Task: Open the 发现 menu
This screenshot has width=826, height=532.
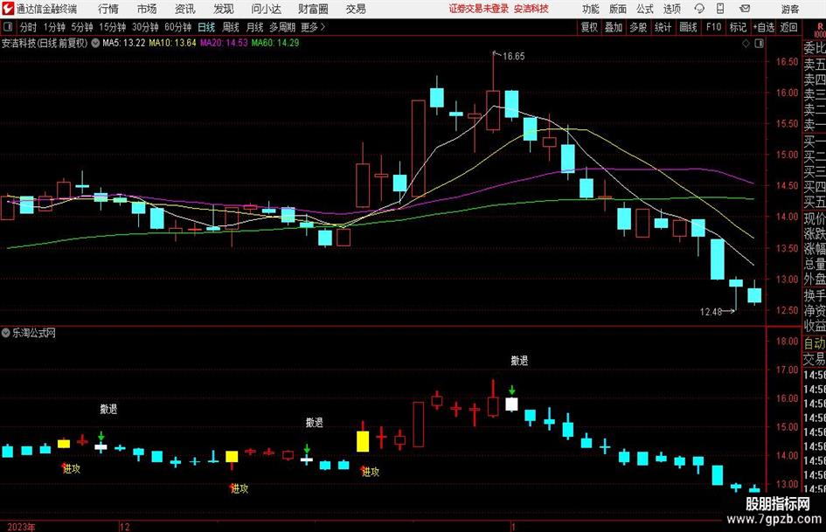Action: pos(224,9)
